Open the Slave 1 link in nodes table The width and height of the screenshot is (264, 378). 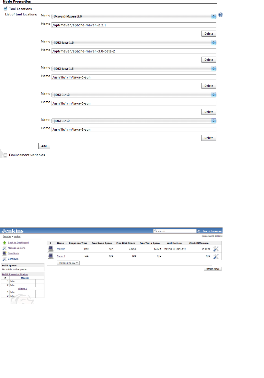tap(61, 256)
